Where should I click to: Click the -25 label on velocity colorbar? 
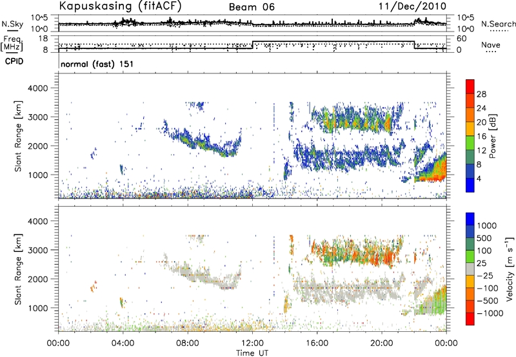pos(484,275)
